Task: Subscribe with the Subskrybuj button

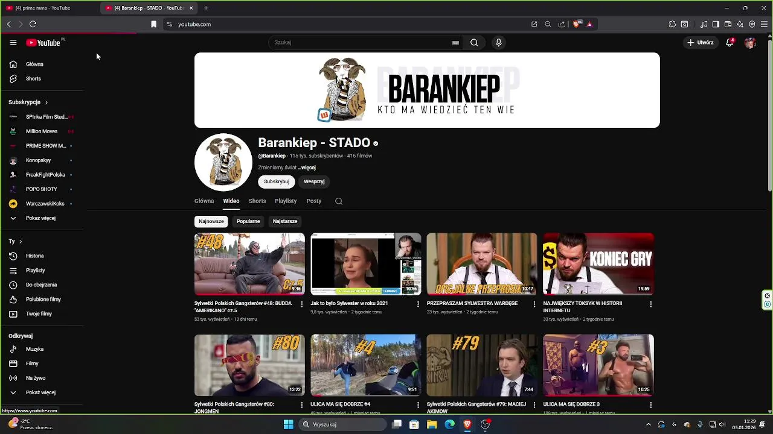Action: pos(277,181)
